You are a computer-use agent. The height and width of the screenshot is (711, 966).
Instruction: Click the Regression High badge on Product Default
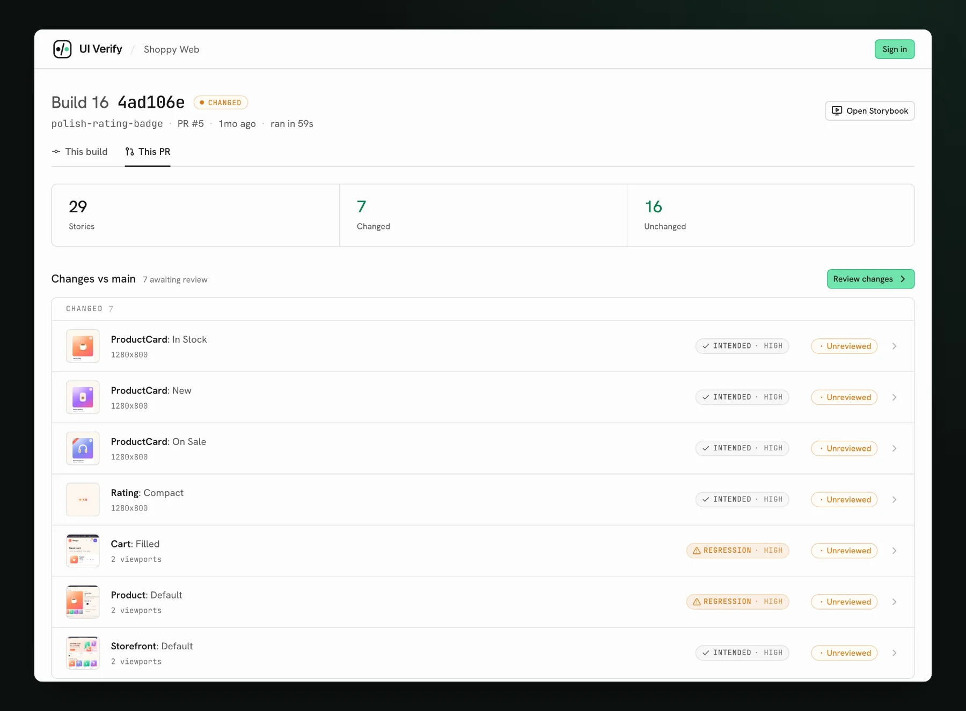[737, 602]
